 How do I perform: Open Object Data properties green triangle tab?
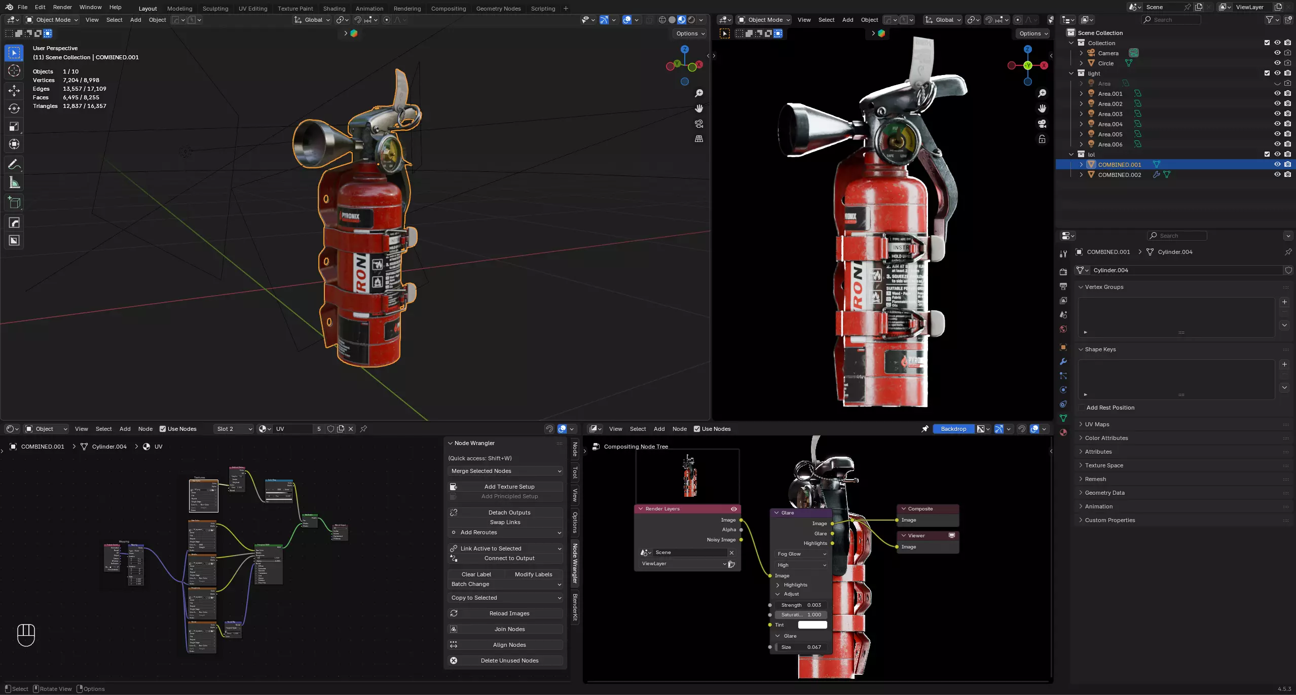tap(1063, 418)
